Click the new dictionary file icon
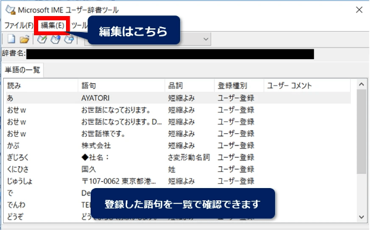The height and width of the screenshot is (230, 370). point(11,39)
